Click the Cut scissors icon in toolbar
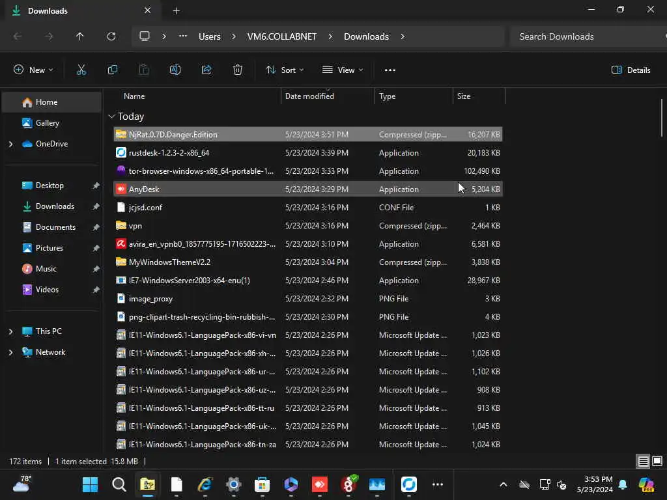This screenshot has width=667, height=500. point(81,70)
